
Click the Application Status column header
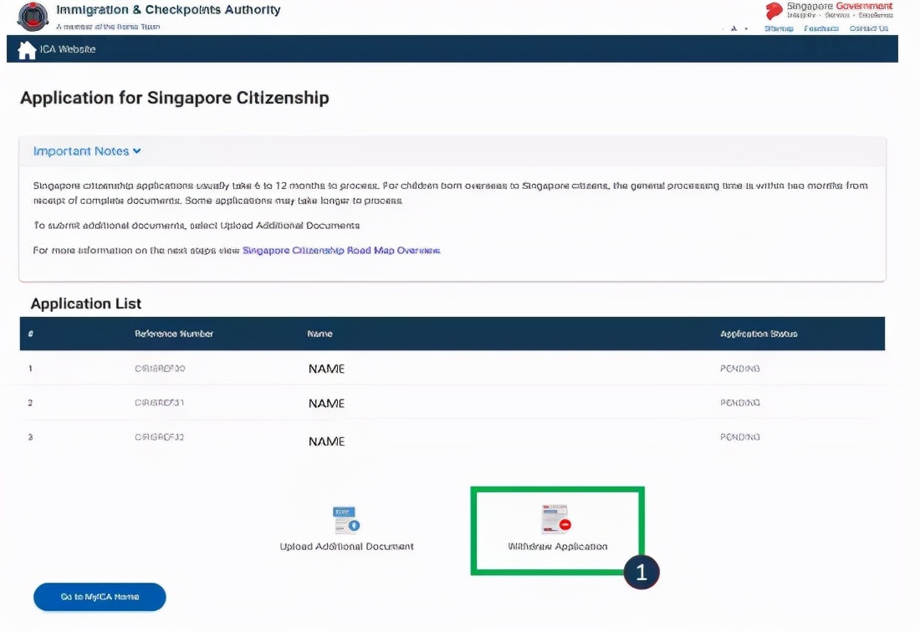pos(759,334)
